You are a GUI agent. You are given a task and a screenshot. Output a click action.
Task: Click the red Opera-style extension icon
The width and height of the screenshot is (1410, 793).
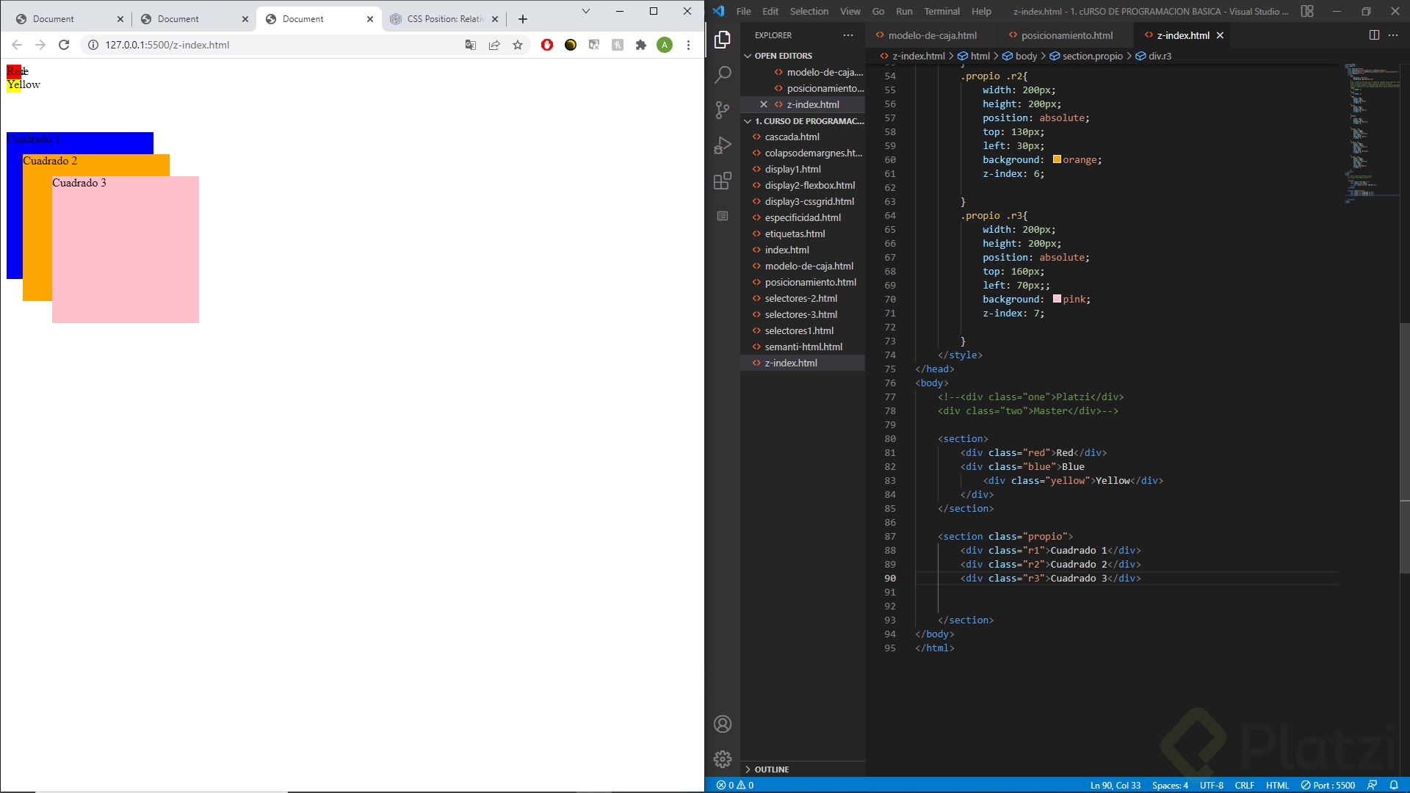click(547, 45)
